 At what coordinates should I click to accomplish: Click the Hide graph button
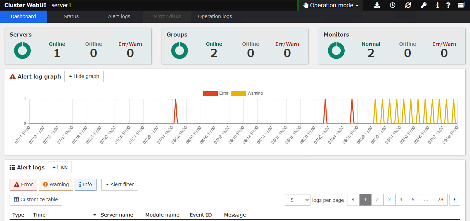pyautogui.click(x=84, y=77)
